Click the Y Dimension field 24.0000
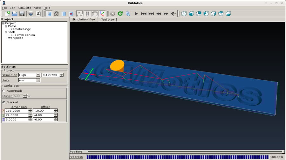 pyautogui.click(x=17, y=115)
